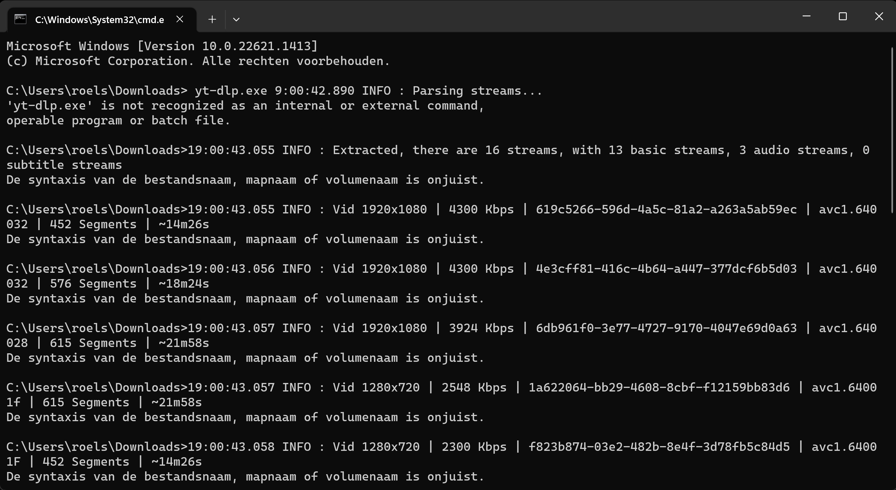
Task: Minimize the terminal window
Action: (x=806, y=16)
